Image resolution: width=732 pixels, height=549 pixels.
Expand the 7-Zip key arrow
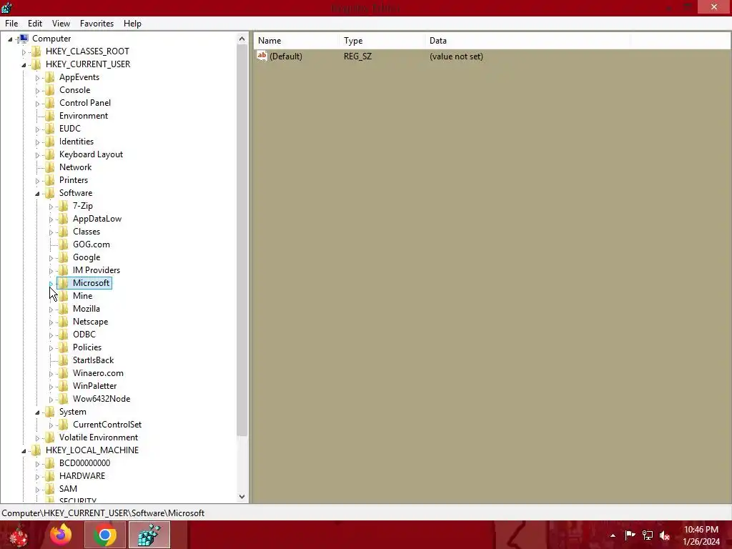(51, 207)
